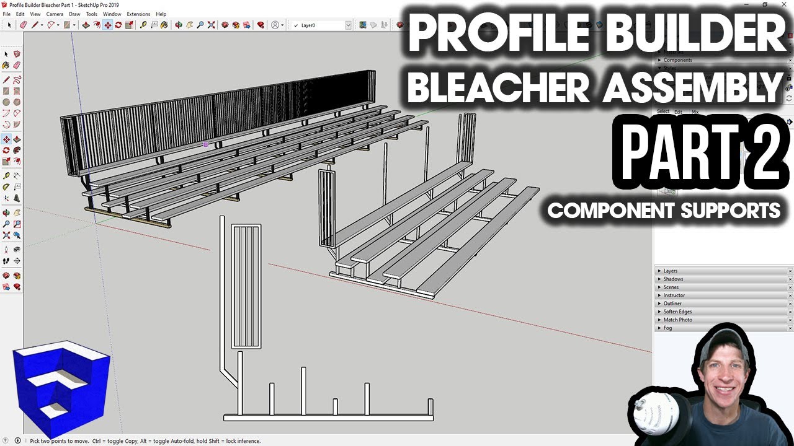
Task: Select the Orbit tool in left toolbar
Action: [x=6, y=213]
